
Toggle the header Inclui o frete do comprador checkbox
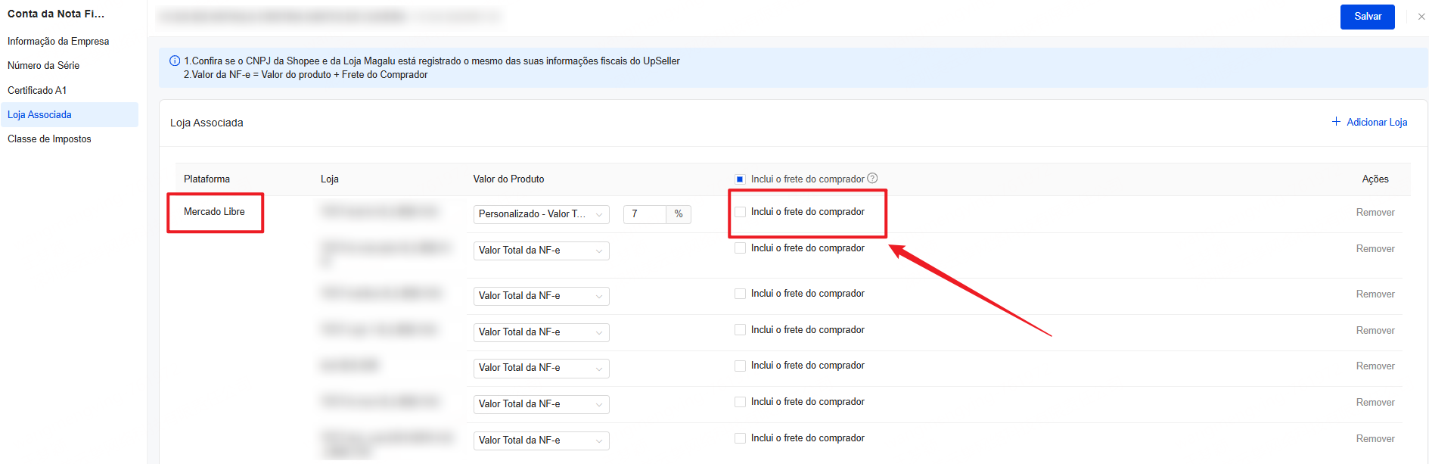pyautogui.click(x=740, y=179)
